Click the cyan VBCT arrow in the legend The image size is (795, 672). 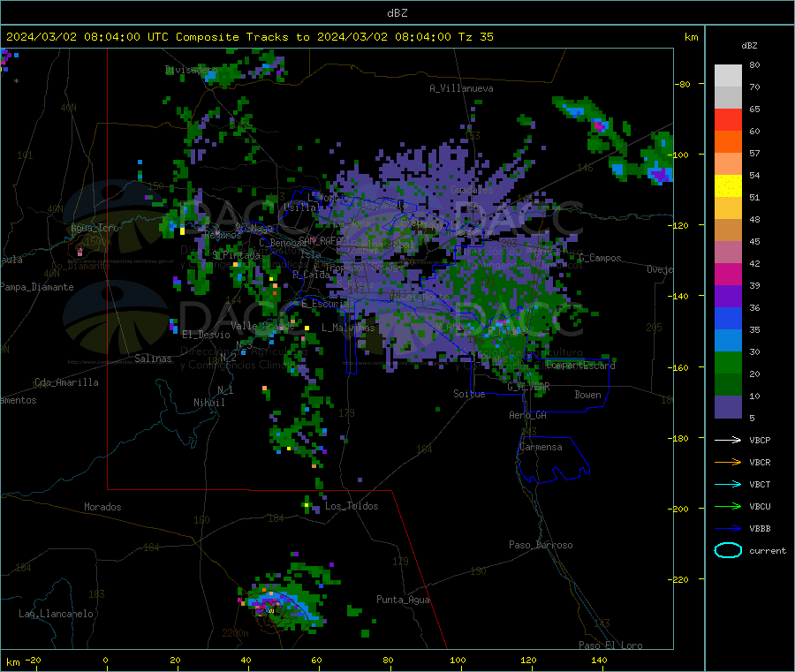[728, 484]
